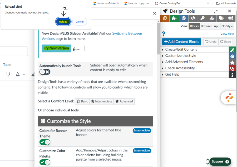This screenshot has height=167, width=237.
Task: Click the empty input field at left
Action: (14, 51)
